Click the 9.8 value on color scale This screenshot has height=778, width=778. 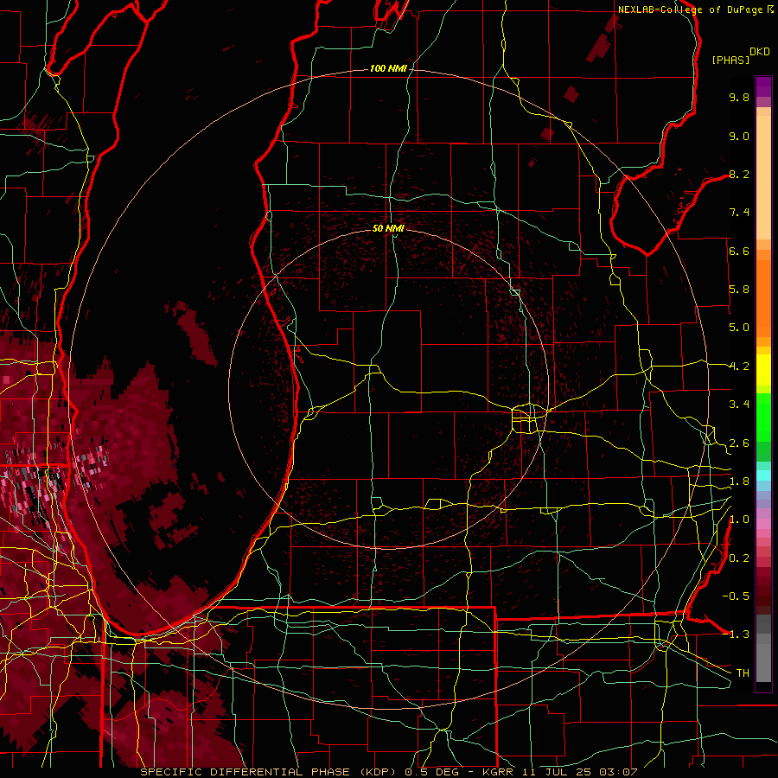[x=739, y=97]
